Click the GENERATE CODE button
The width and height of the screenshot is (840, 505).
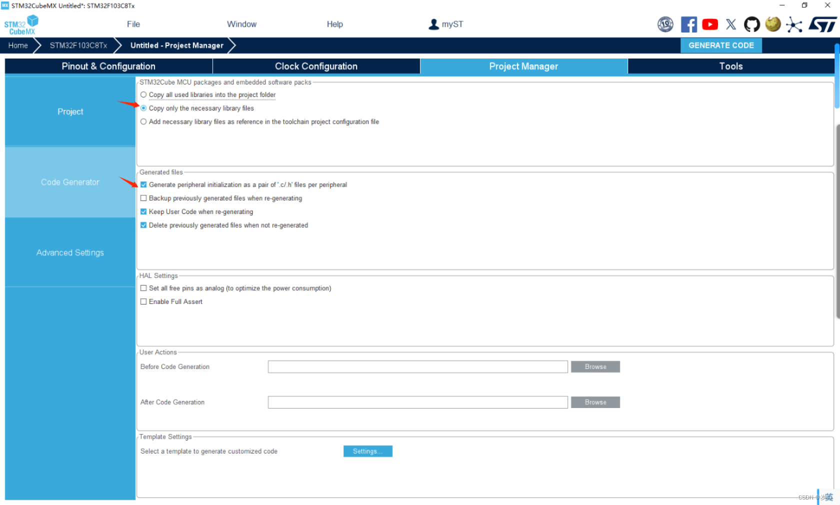tap(721, 45)
